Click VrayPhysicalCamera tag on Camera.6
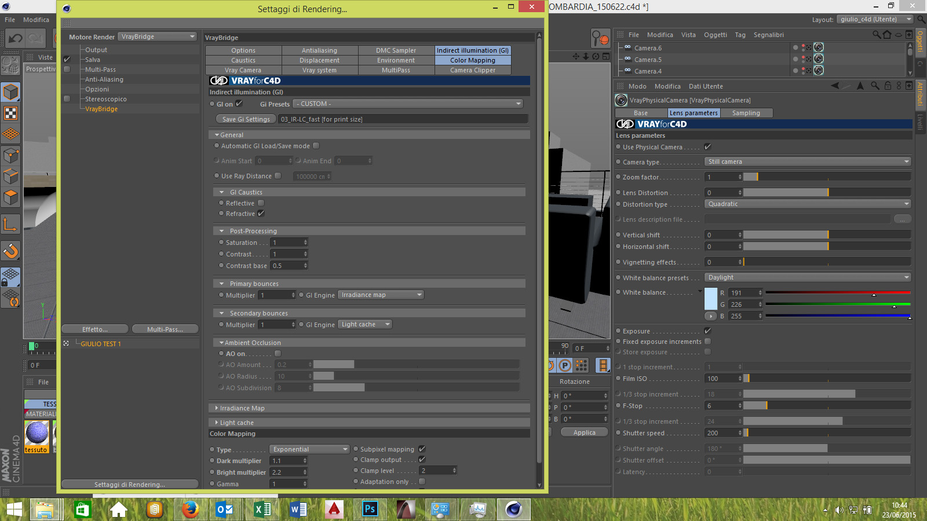Screen dimensions: 927x521 819,47
